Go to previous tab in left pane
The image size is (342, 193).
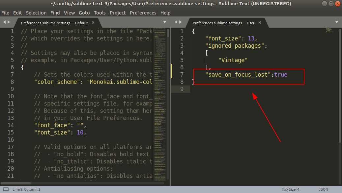point(4,22)
